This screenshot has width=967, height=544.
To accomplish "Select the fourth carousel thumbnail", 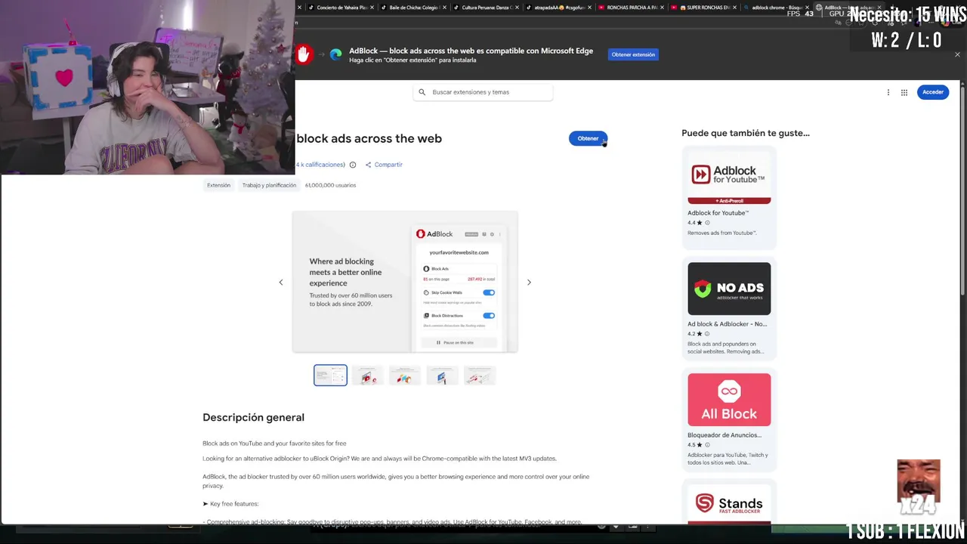I will (442, 376).
